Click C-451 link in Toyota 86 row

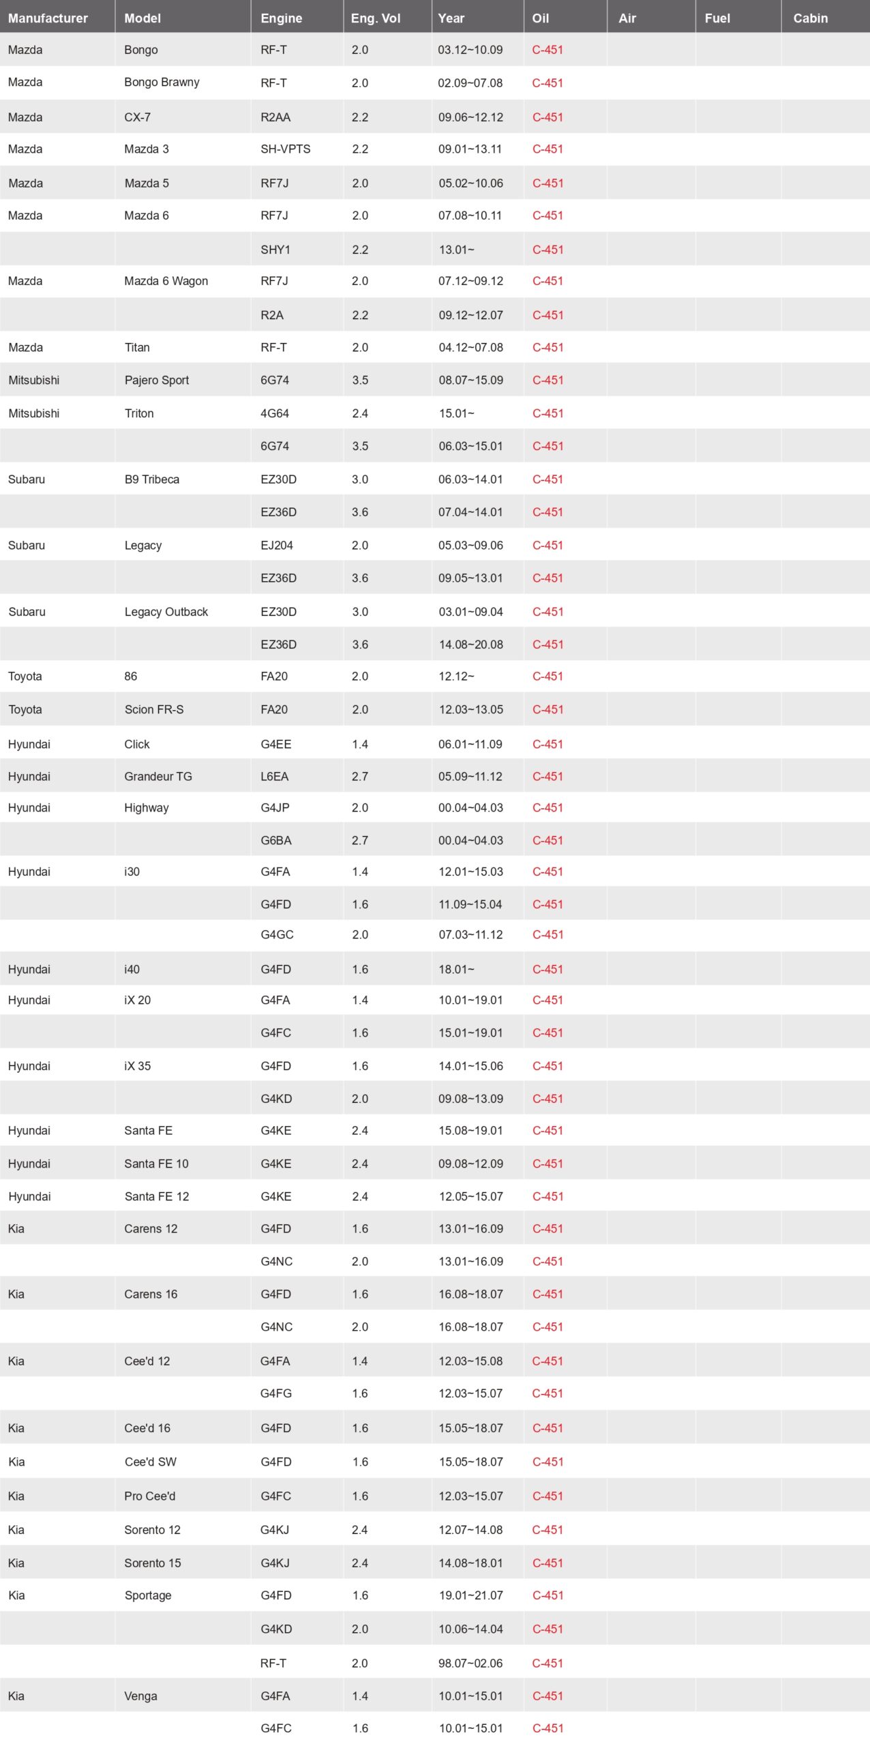547,677
